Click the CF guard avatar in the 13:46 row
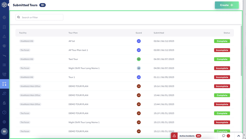The image size is (246, 139). pyautogui.click(x=139, y=95)
